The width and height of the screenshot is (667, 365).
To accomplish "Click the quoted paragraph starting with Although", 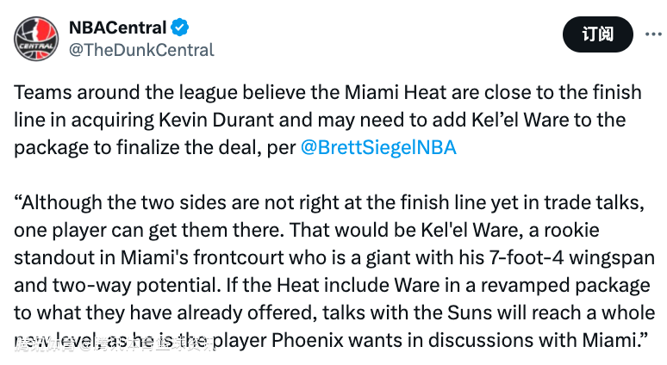I will coord(333,271).
